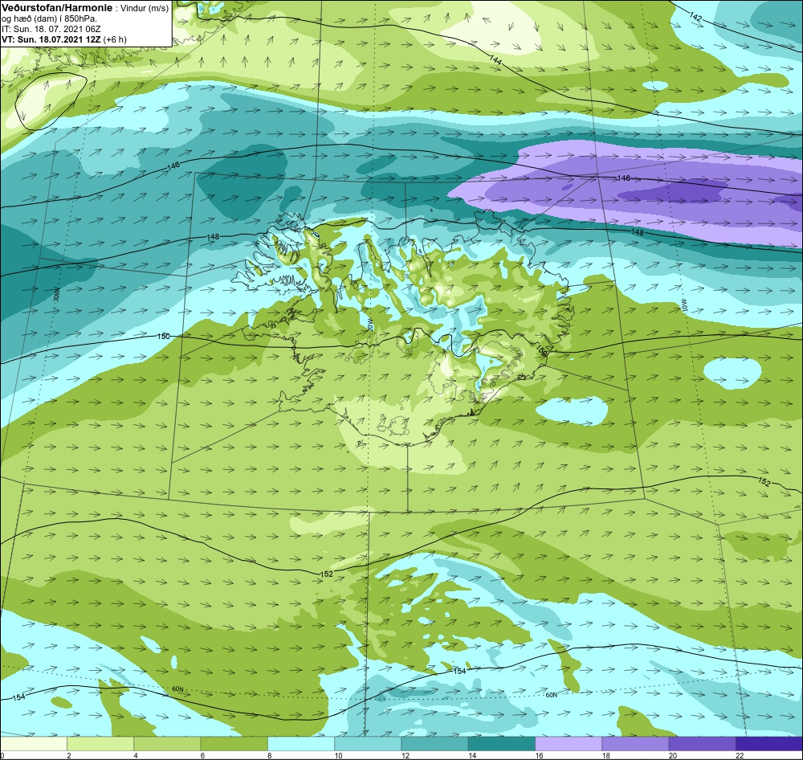Click the 'VT: Sun. 18.07.2021 12Z' valid time

click(x=51, y=39)
